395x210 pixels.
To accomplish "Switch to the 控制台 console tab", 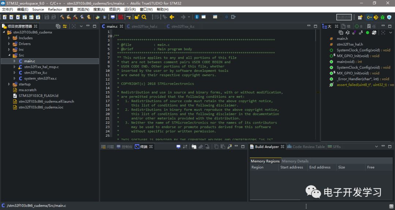I will [124, 147].
